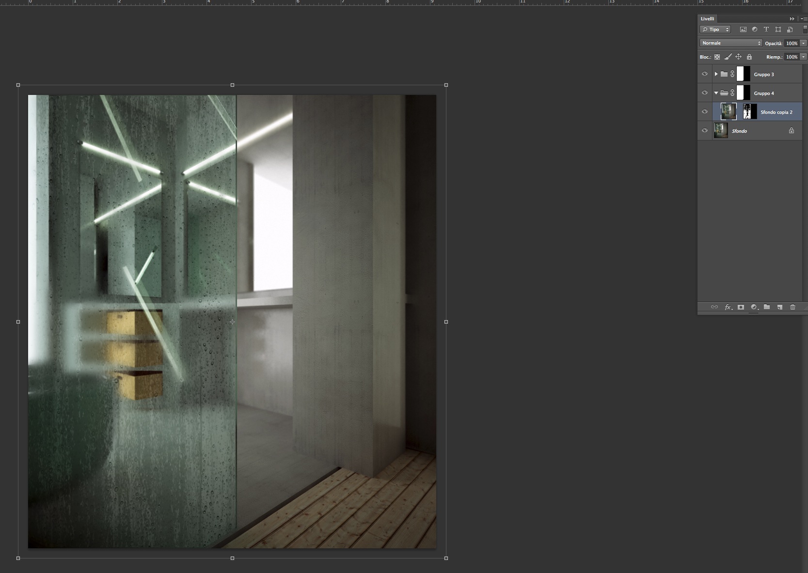The image size is (808, 573).
Task: Delete layer using the trash icon
Action: click(x=792, y=307)
